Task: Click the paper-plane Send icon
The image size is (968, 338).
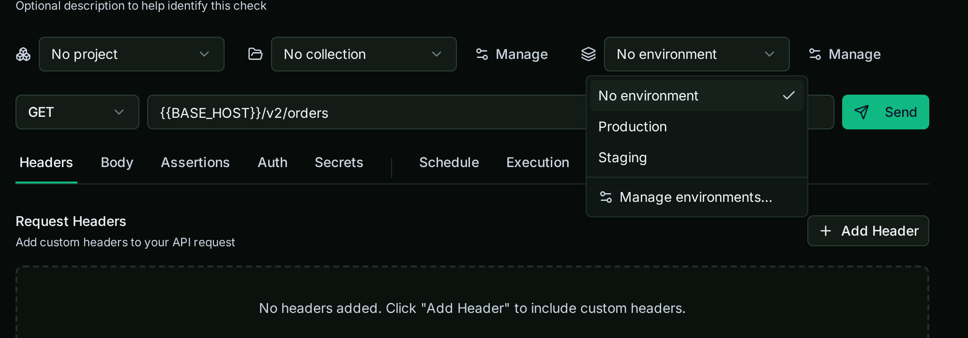Action: 862,112
